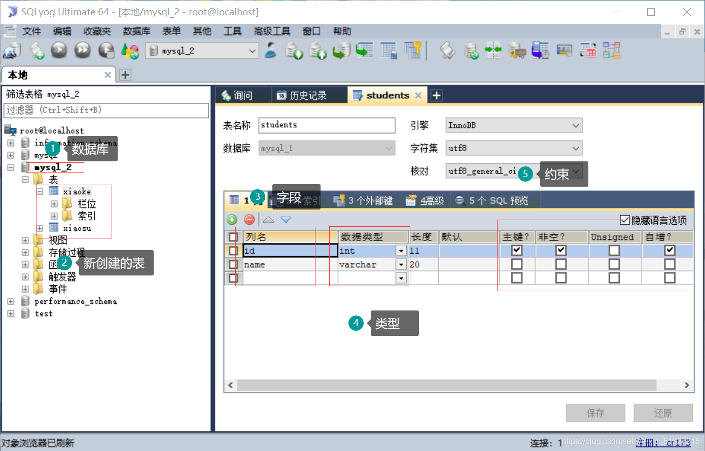Open the 数据库 menu
The image size is (705, 451).
tap(136, 31)
